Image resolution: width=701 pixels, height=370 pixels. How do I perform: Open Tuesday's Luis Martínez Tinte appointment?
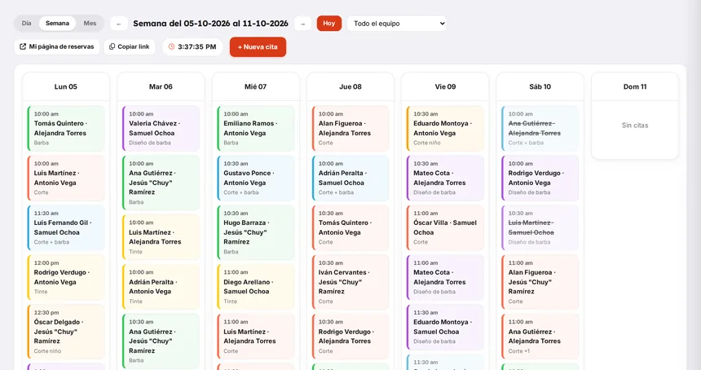tap(161, 237)
